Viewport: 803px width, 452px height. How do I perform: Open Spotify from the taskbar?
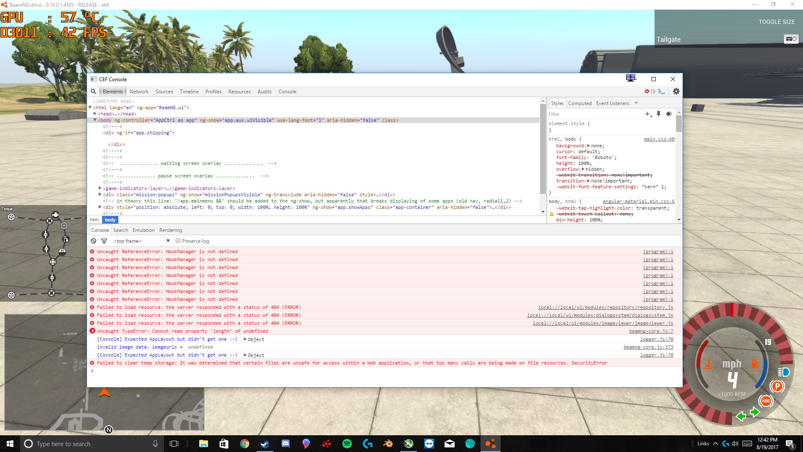pyautogui.click(x=347, y=444)
